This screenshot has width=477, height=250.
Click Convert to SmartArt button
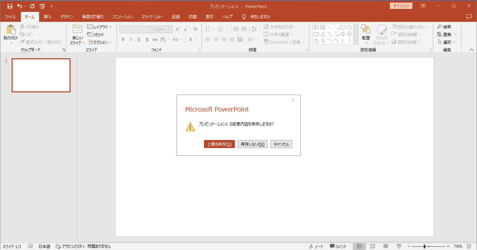[x=284, y=42]
